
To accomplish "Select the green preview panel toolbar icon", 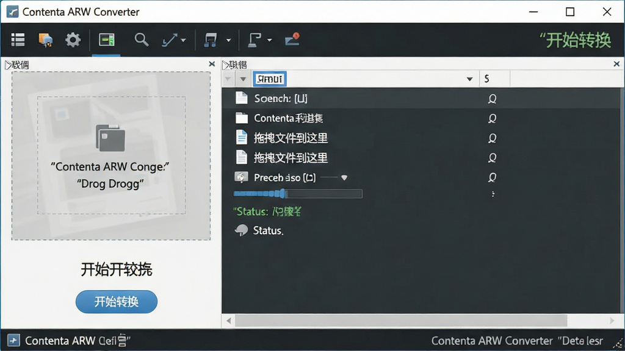I will pyautogui.click(x=106, y=40).
